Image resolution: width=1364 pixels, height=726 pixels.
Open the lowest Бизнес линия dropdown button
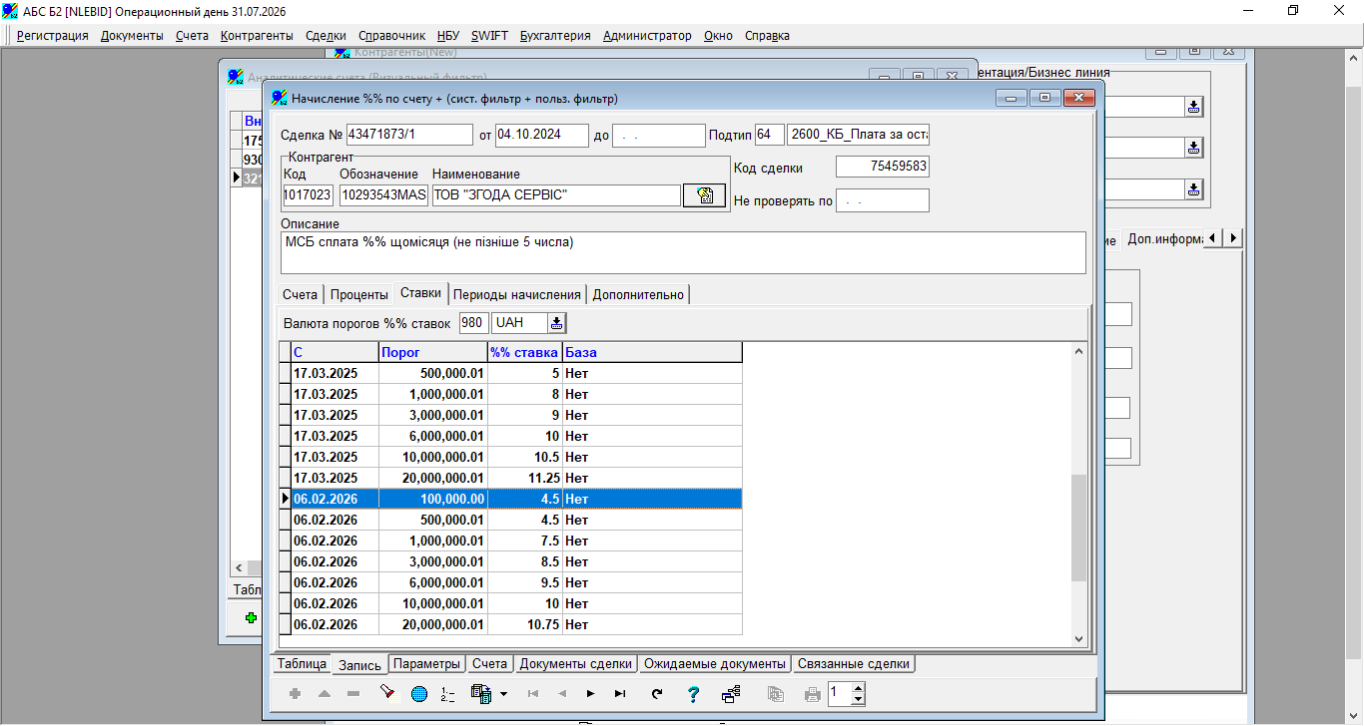coord(1193,188)
